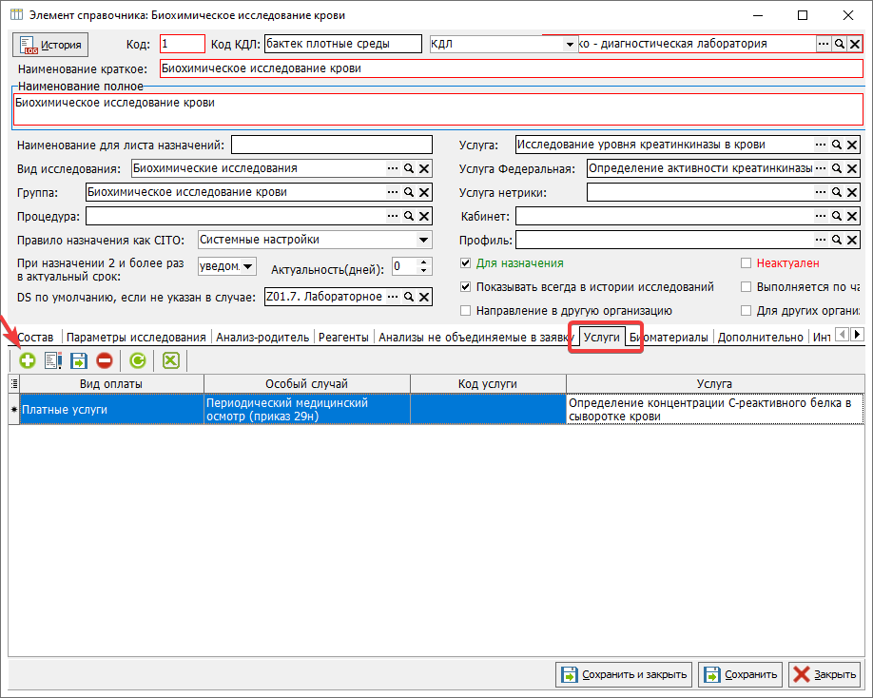
Task: Search in the Услуга field
Action: [x=836, y=145]
